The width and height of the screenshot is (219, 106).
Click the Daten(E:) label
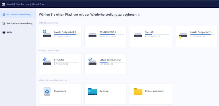point(149,32)
